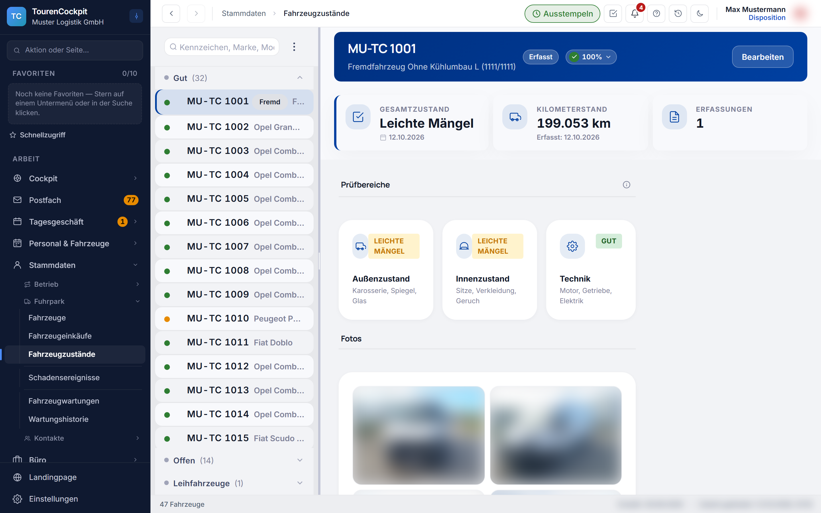Collapse the Fuhrpark submenu

pos(82,301)
